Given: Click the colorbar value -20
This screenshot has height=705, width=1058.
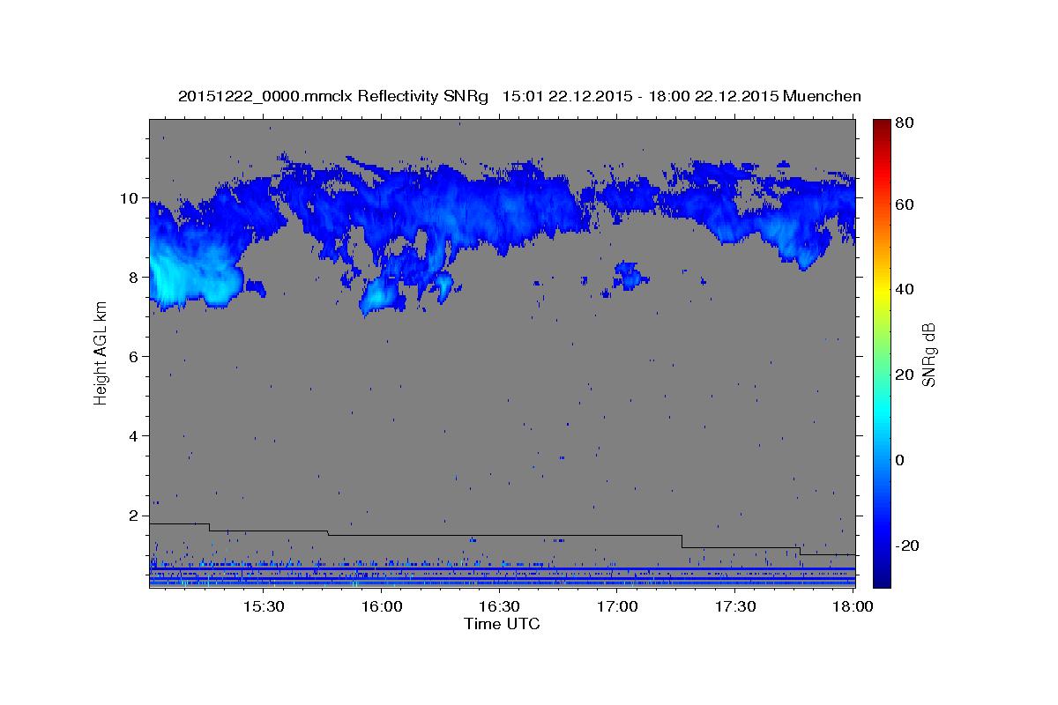Looking at the screenshot, I should (905, 545).
